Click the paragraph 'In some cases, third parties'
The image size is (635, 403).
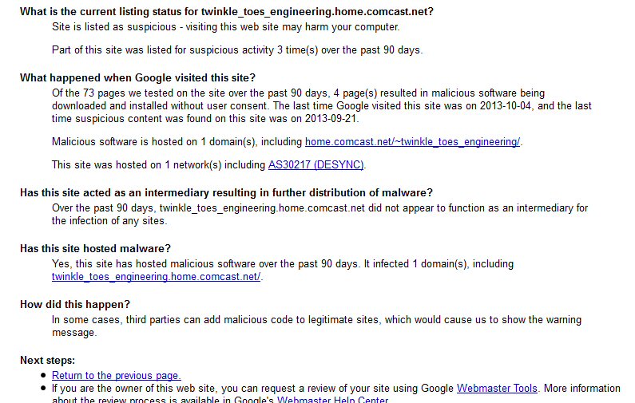[x=316, y=326]
